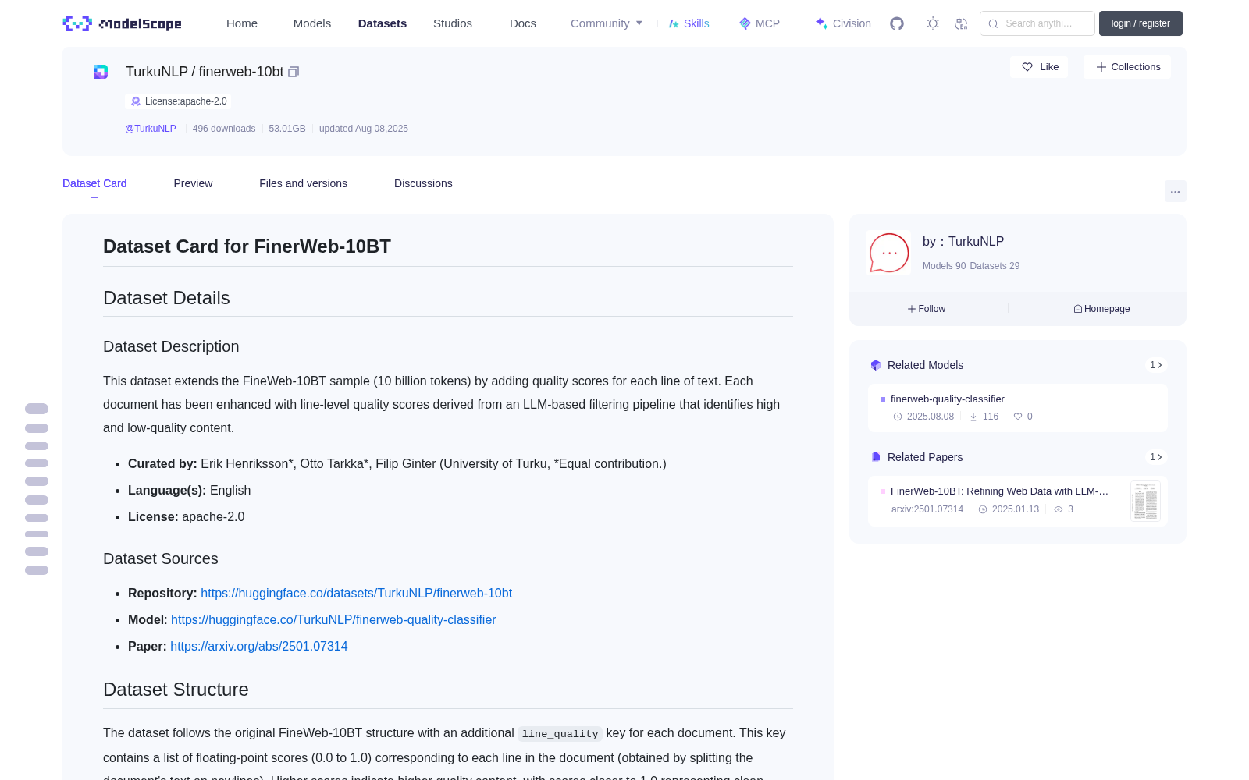Viewport: 1249px width, 780px height.
Task: Open the finerweb-quality-classifier Hugging Face link
Action: pos(333,619)
